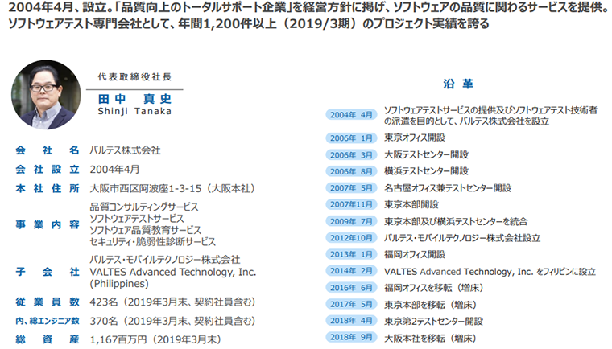Click the 2007年 5月 date badge

[351, 188]
